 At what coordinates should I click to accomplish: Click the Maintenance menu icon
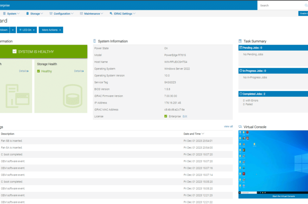(x=81, y=13)
